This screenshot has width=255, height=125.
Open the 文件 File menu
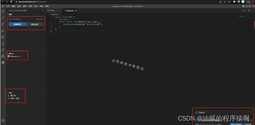pos(8,6)
